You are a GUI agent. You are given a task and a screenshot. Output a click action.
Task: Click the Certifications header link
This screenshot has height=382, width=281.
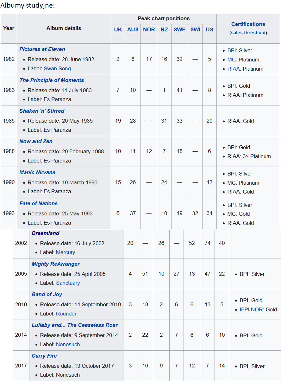[248, 24]
